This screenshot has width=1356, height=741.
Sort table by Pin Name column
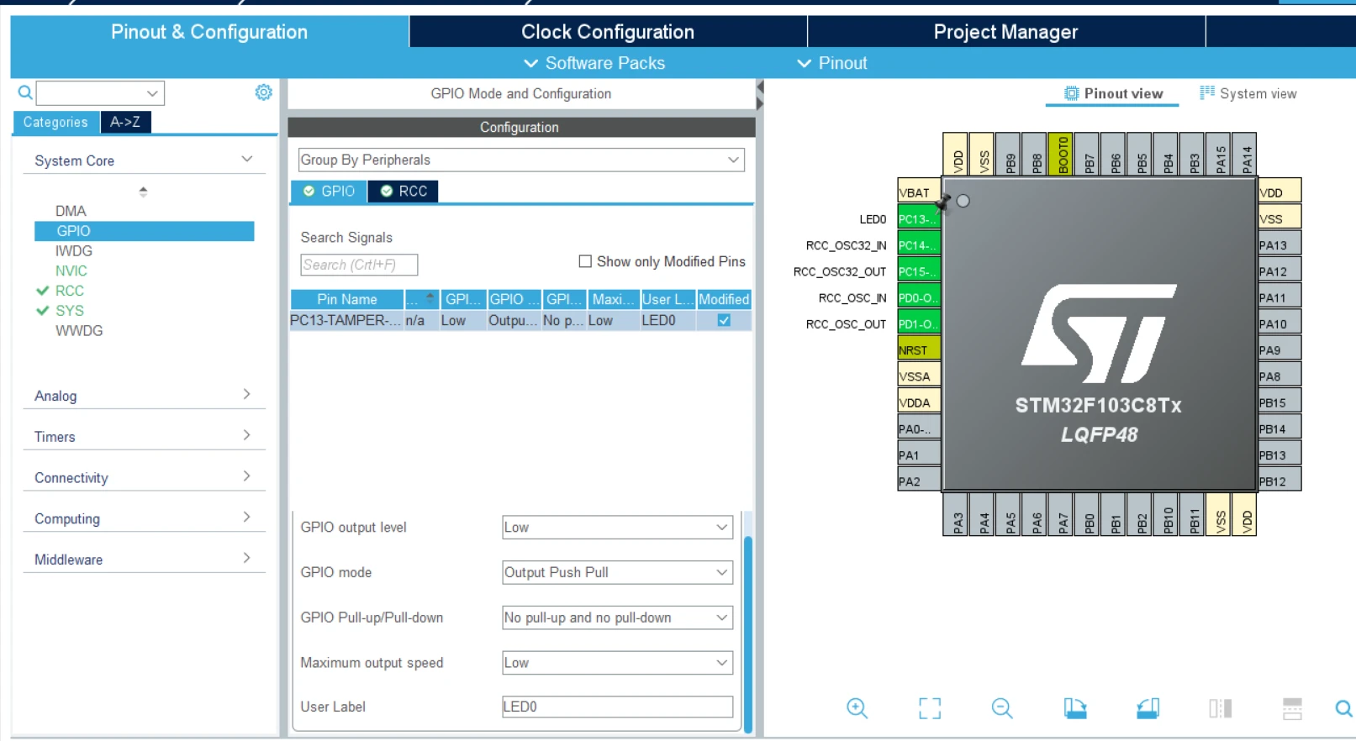pyautogui.click(x=347, y=299)
